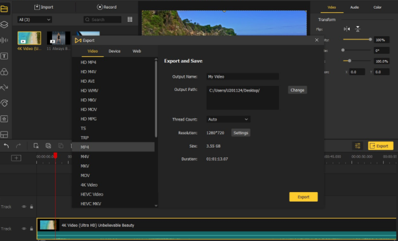Open the timeline settings sliders icon
This screenshot has height=241, width=398.
358,146
